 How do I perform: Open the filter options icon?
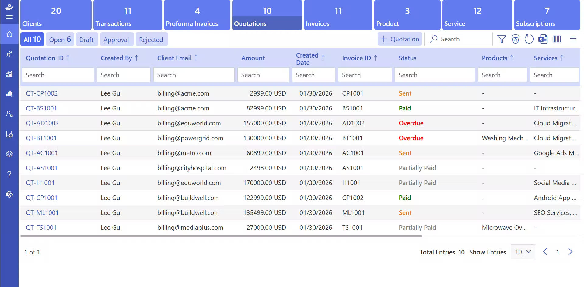pyautogui.click(x=502, y=39)
